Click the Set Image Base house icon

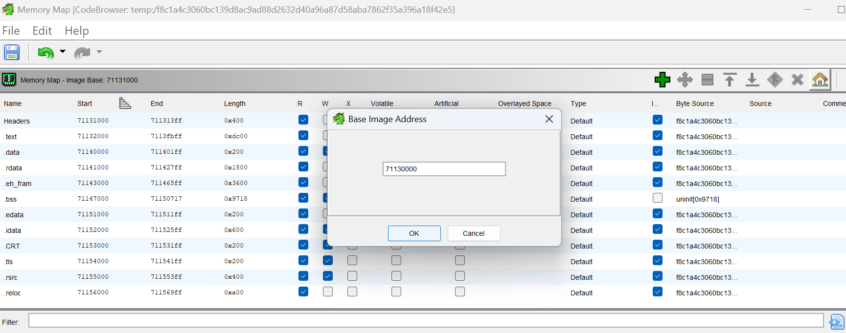(x=820, y=80)
